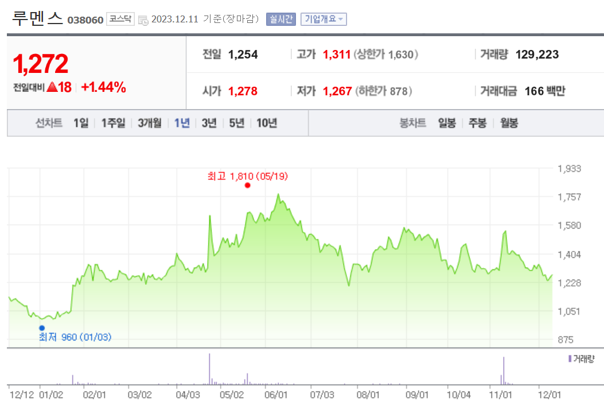This screenshot has width=604, height=418.
Task: Click the 1,228 y-axis label
Action: (x=570, y=283)
